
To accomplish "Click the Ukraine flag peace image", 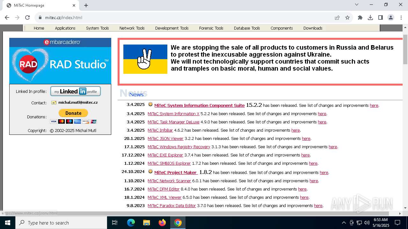I will pos(145,59).
